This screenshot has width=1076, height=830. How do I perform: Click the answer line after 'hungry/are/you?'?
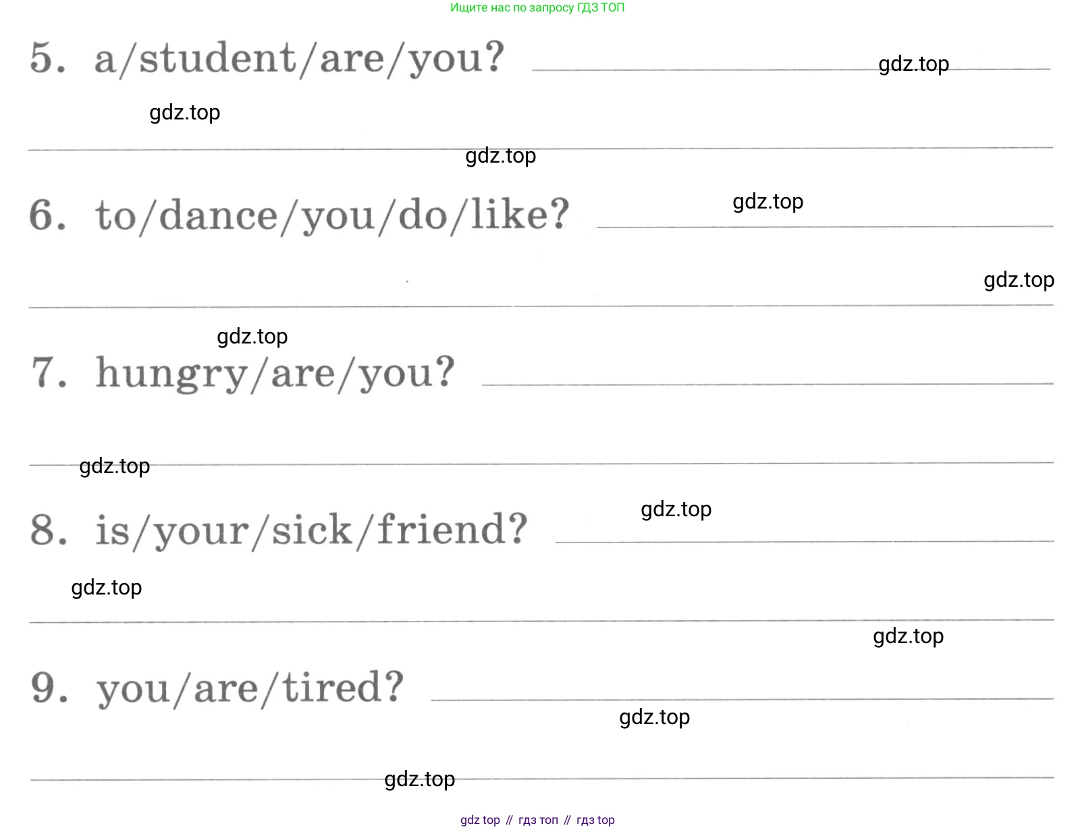[768, 384]
